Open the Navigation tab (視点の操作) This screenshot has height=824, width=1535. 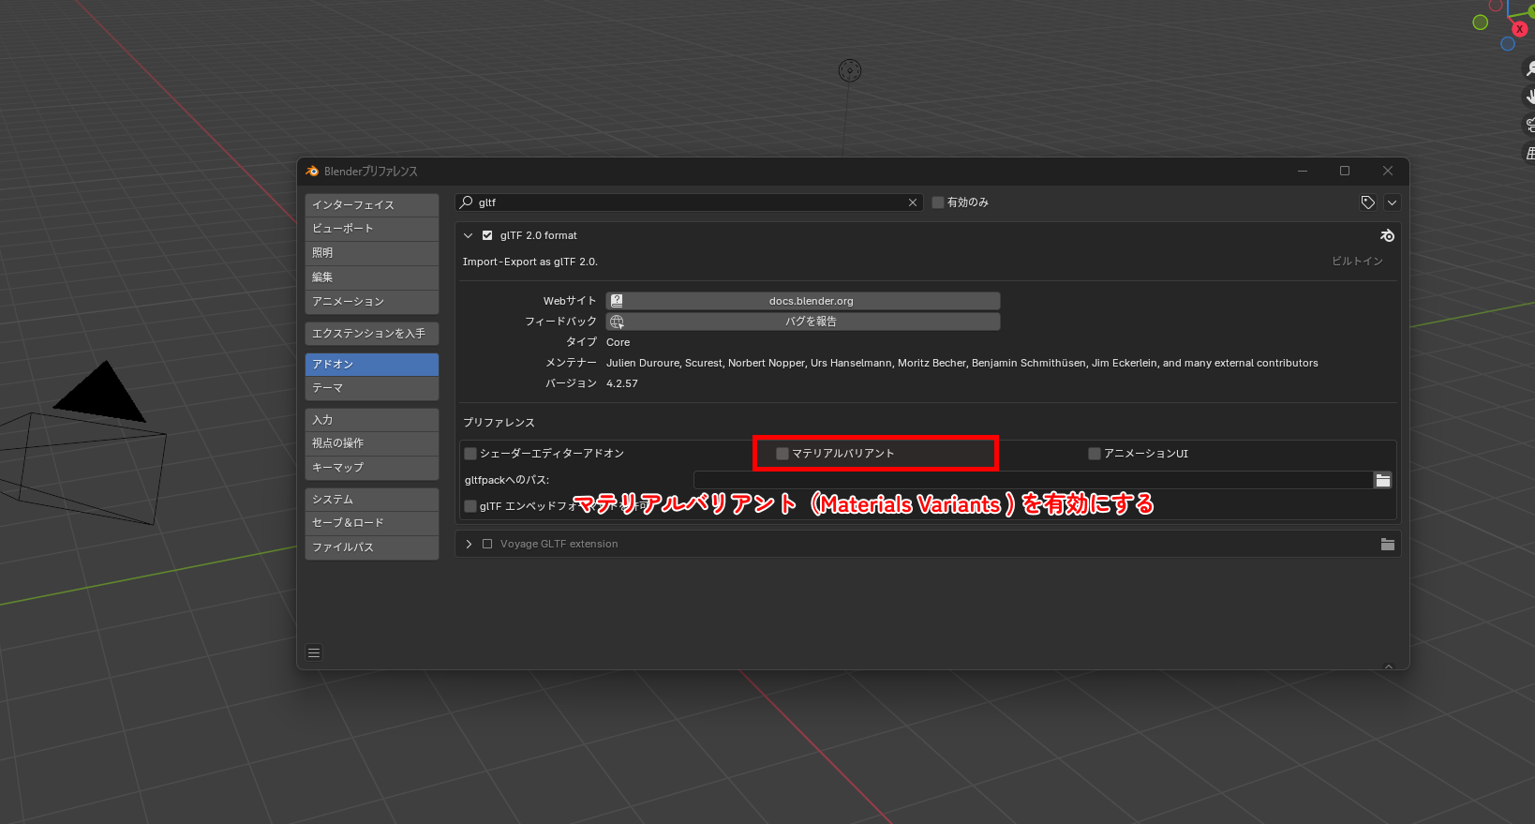pos(372,443)
